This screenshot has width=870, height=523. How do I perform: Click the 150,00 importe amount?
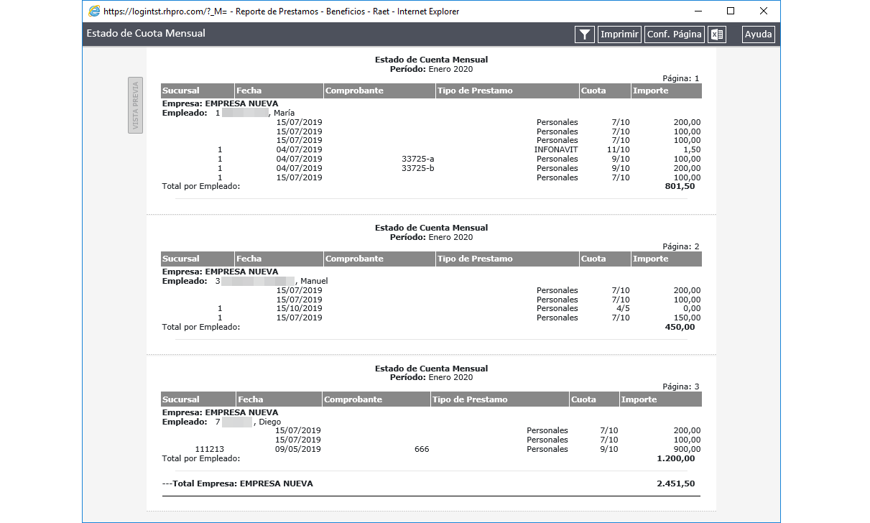pyautogui.click(x=688, y=318)
